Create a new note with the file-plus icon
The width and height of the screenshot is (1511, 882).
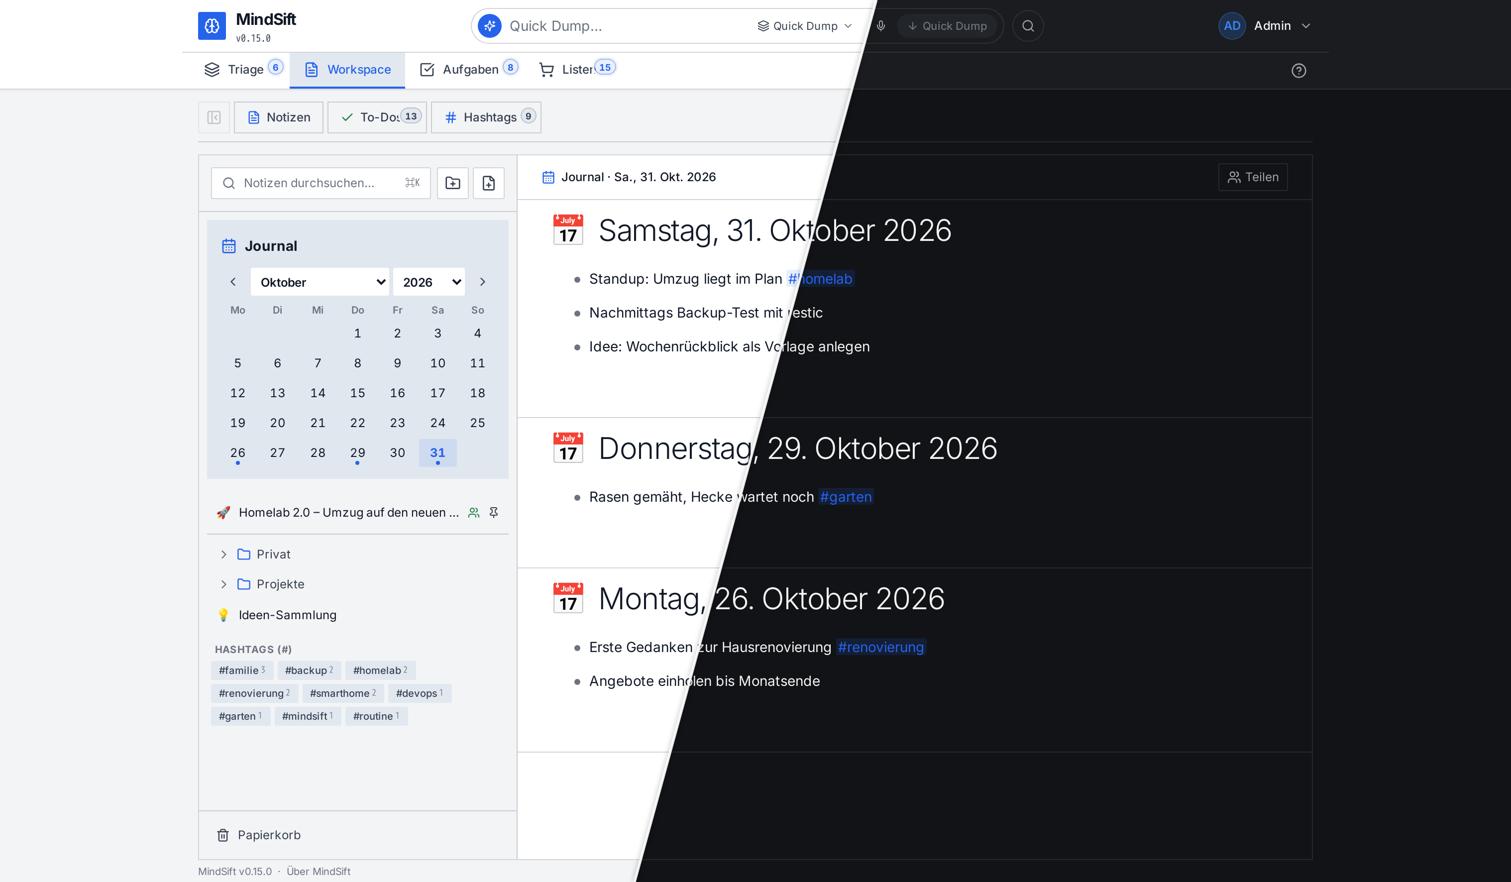tap(488, 183)
